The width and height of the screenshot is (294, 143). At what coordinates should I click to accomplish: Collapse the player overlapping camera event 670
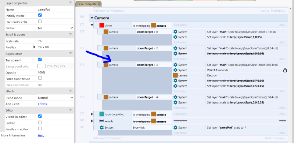click(x=92, y=25)
